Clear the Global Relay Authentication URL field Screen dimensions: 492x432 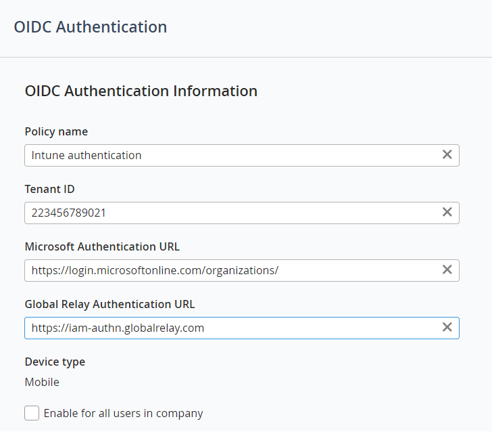pyautogui.click(x=447, y=327)
